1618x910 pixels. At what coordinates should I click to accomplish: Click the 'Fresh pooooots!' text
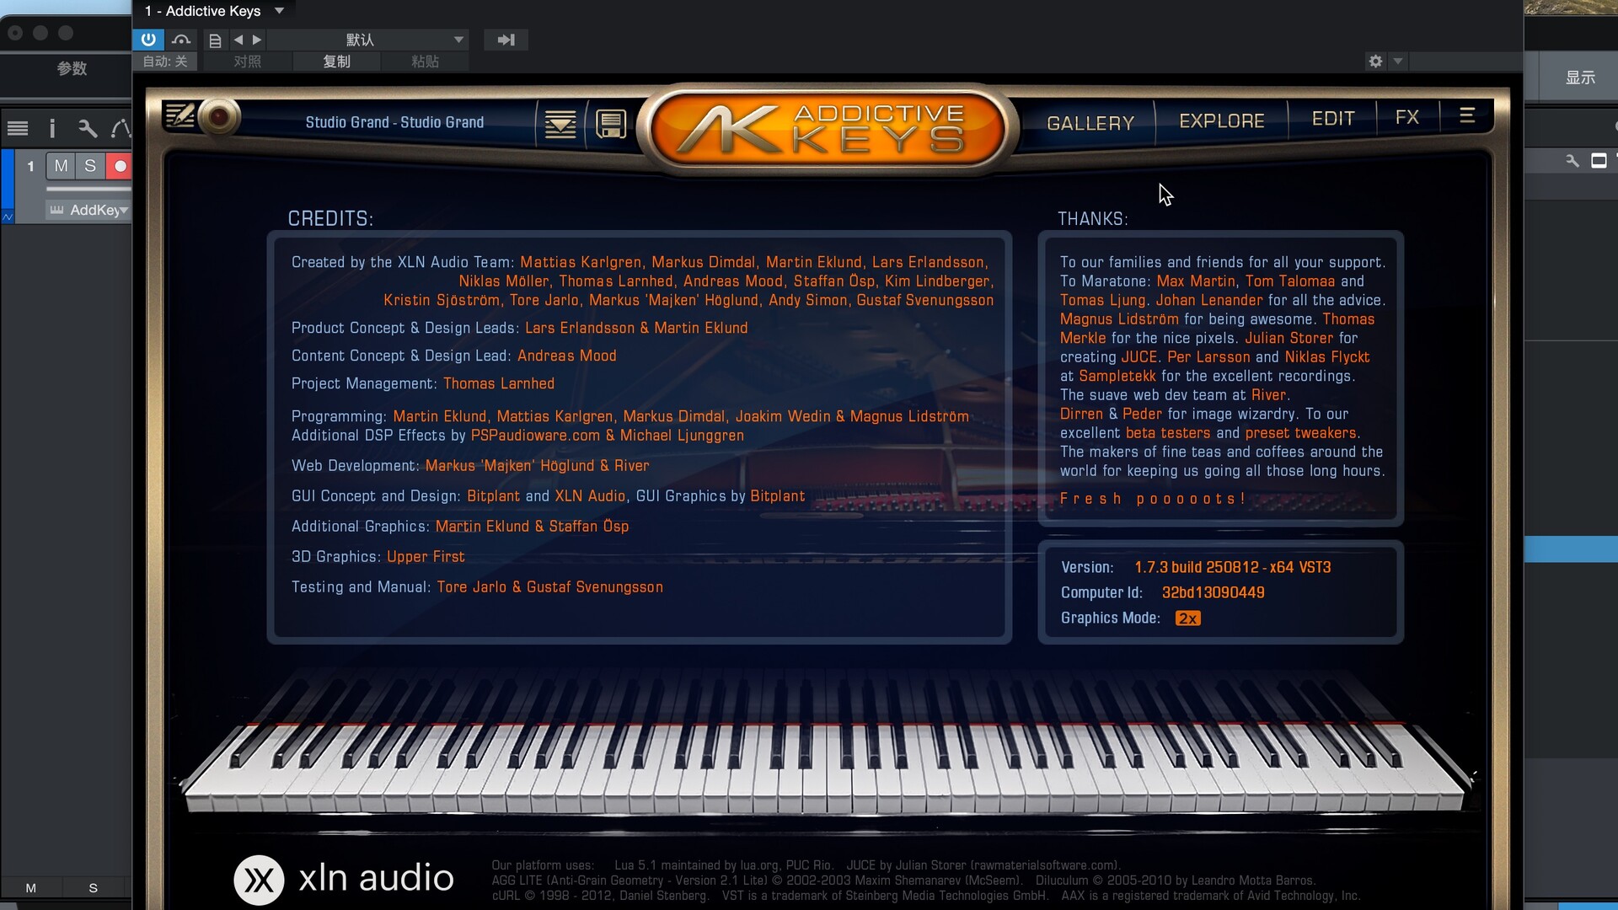(1152, 499)
